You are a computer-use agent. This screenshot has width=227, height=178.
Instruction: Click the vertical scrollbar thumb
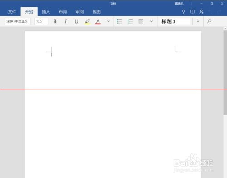click(225, 73)
